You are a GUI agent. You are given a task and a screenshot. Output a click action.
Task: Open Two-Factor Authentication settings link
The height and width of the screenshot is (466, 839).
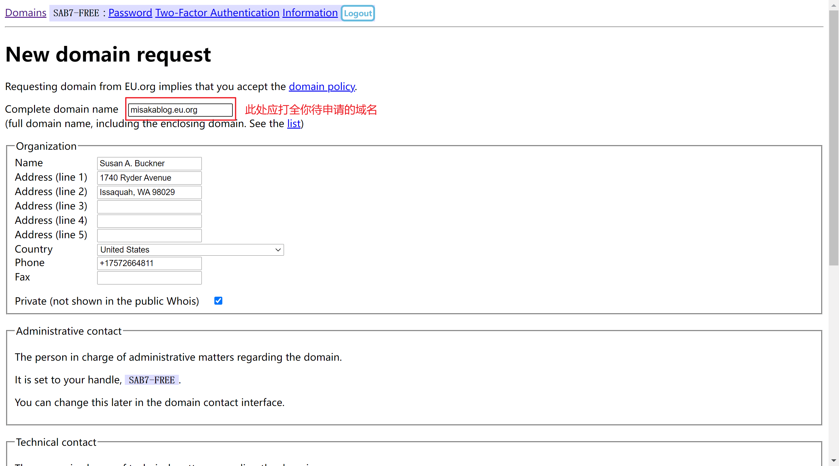(217, 13)
